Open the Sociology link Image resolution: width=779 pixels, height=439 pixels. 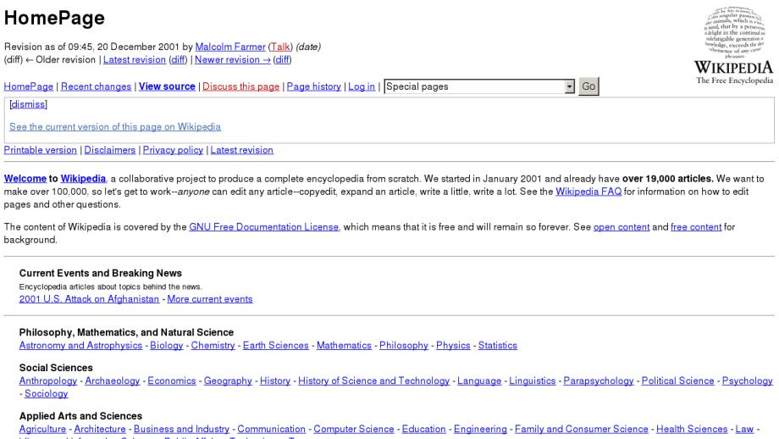(47, 393)
